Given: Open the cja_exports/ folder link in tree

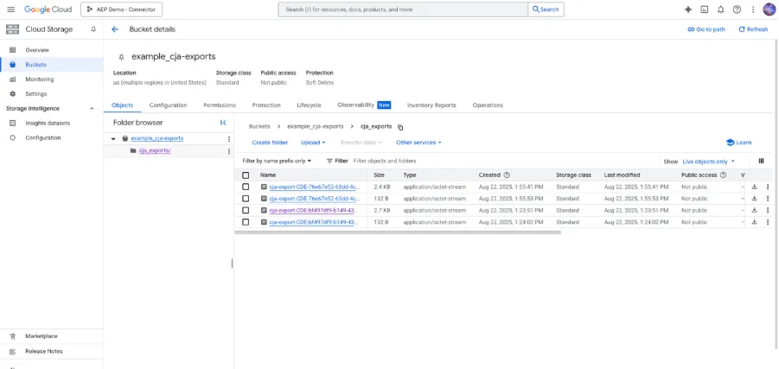Looking at the screenshot, I should 155,151.
